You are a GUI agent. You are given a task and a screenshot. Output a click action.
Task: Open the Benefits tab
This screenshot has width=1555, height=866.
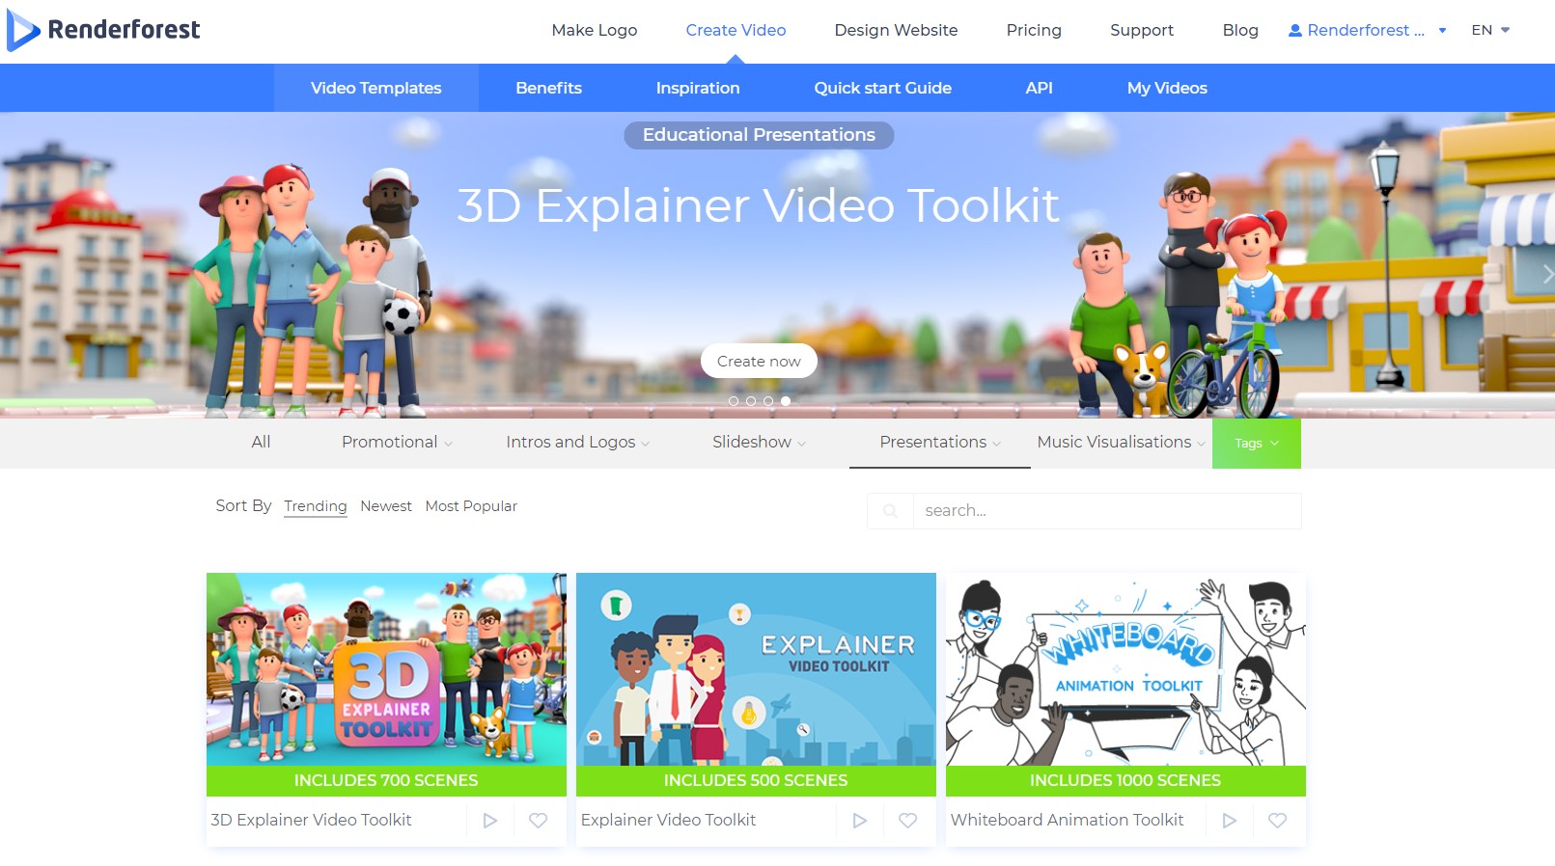(x=548, y=88)
